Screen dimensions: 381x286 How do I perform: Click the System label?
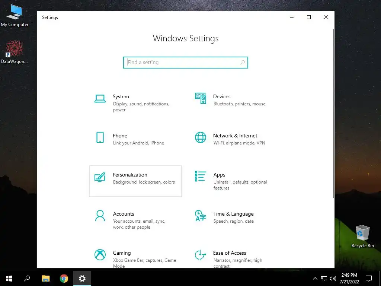(x=121, y=96)
